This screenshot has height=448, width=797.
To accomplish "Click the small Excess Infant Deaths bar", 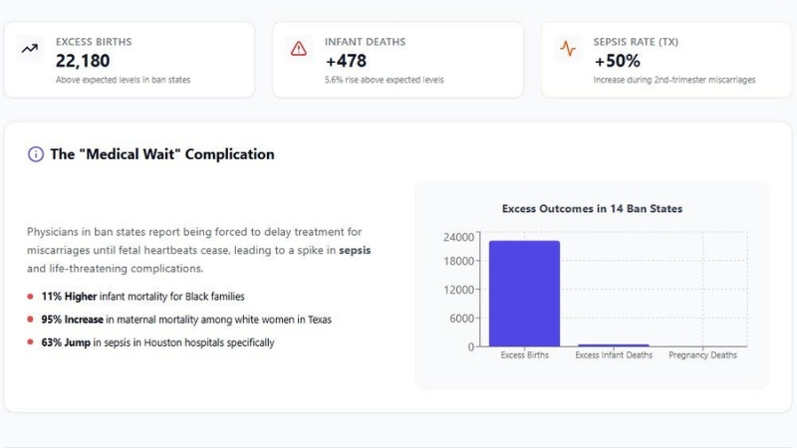I will point(614,344).
